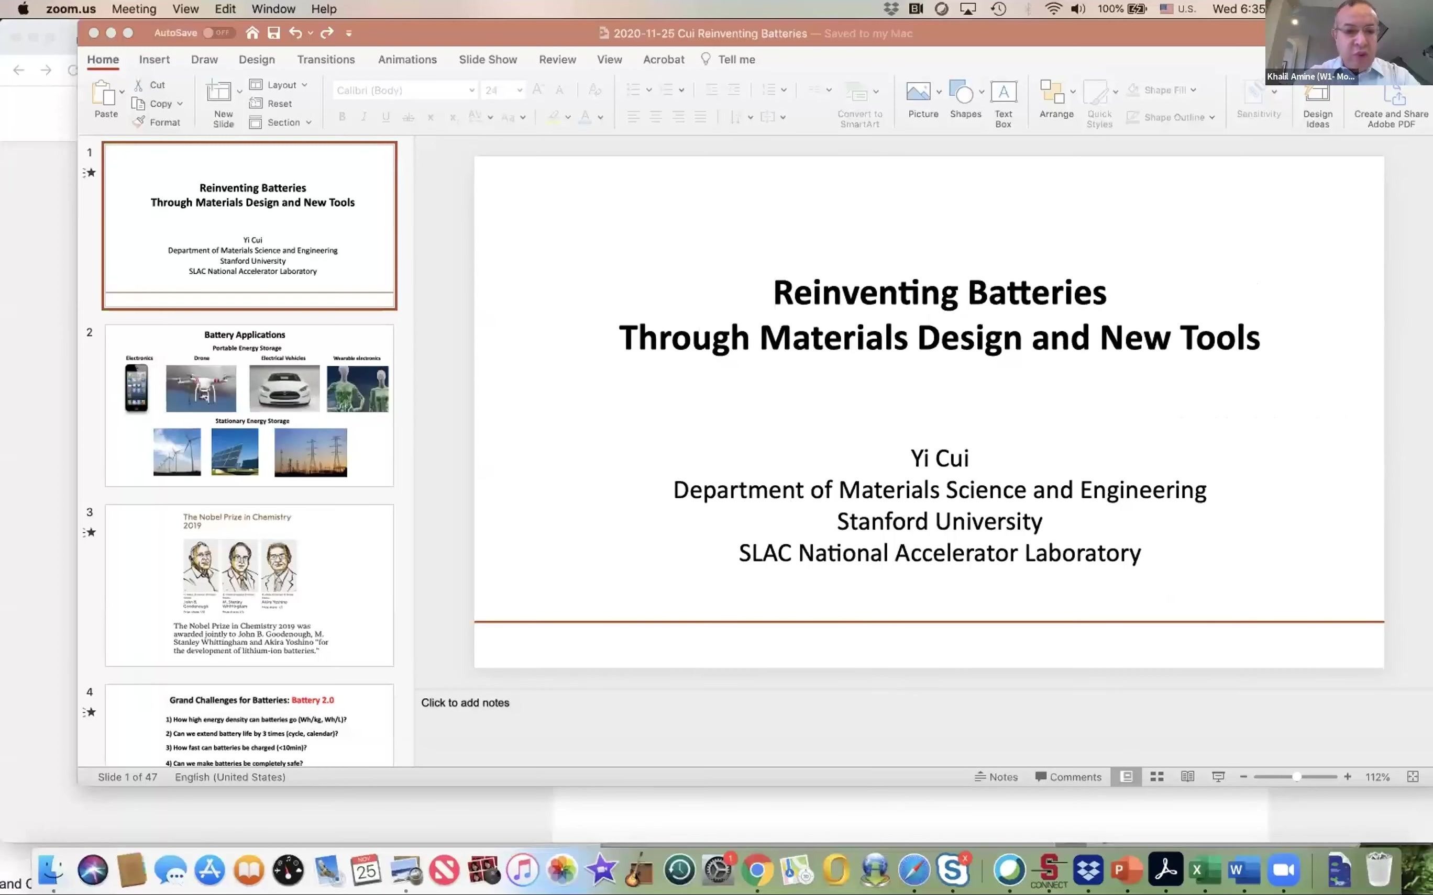The image size is (1433, 895).
Task: Switch to the Draw ribbon tab
Action: click(x=204, y=59)
